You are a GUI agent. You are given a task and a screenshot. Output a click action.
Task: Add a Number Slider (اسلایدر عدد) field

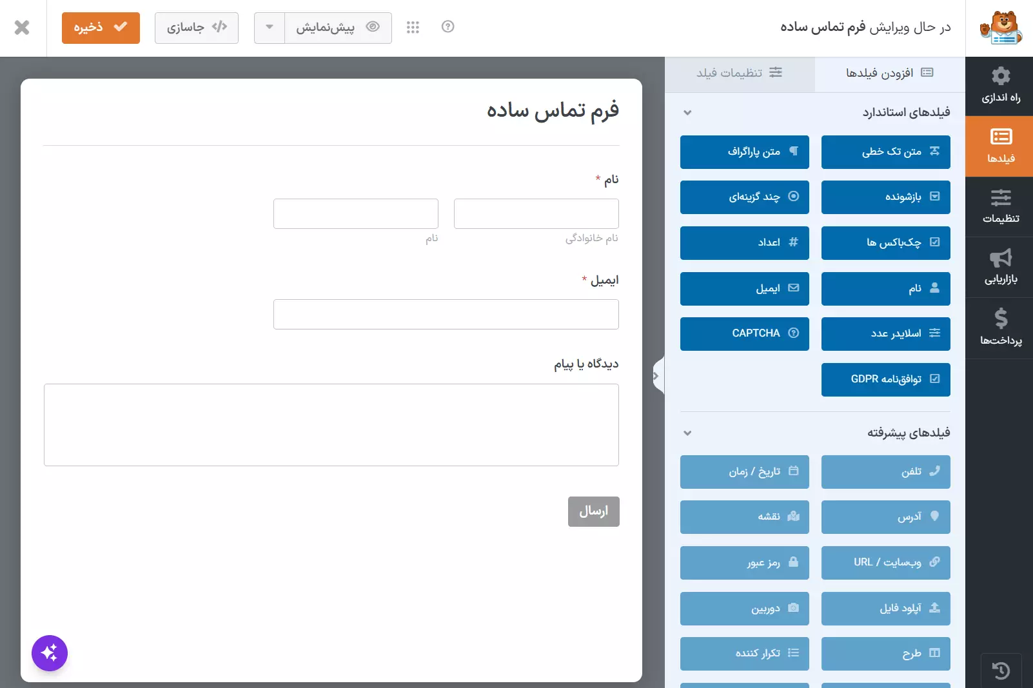885,334
